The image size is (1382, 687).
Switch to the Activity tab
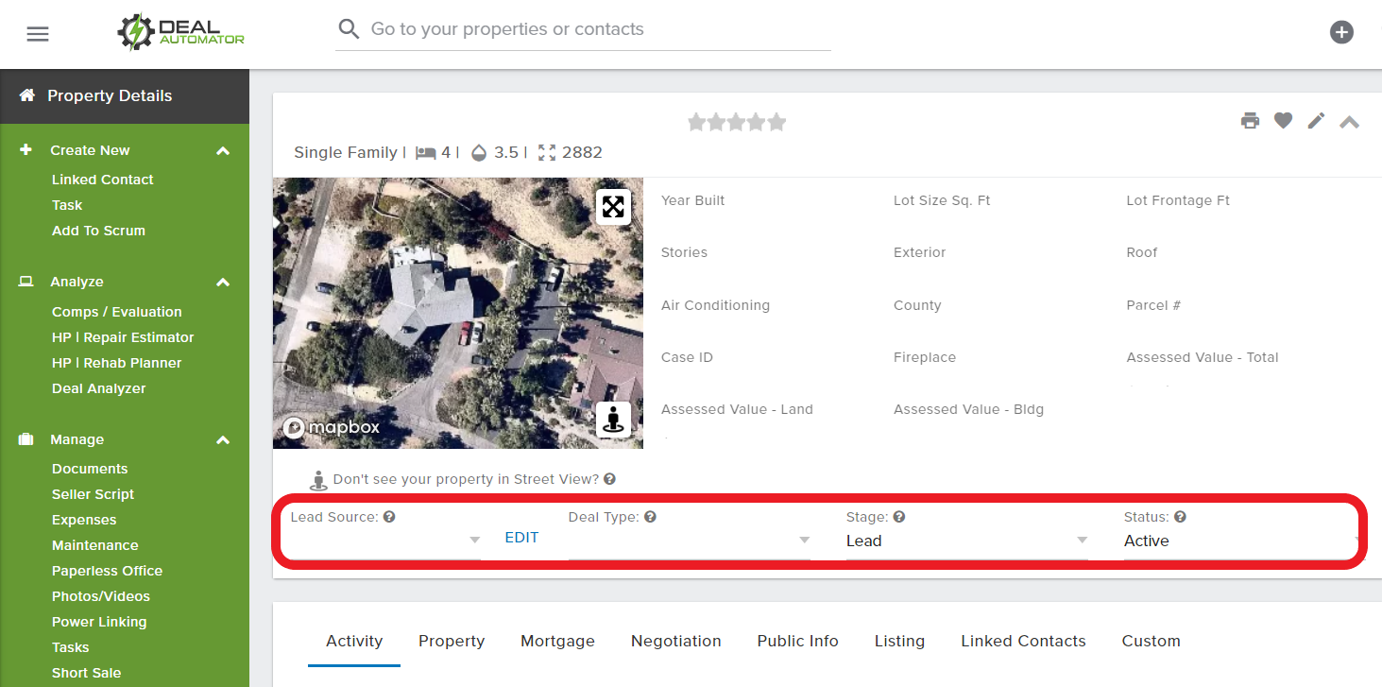tap(354, 641)
